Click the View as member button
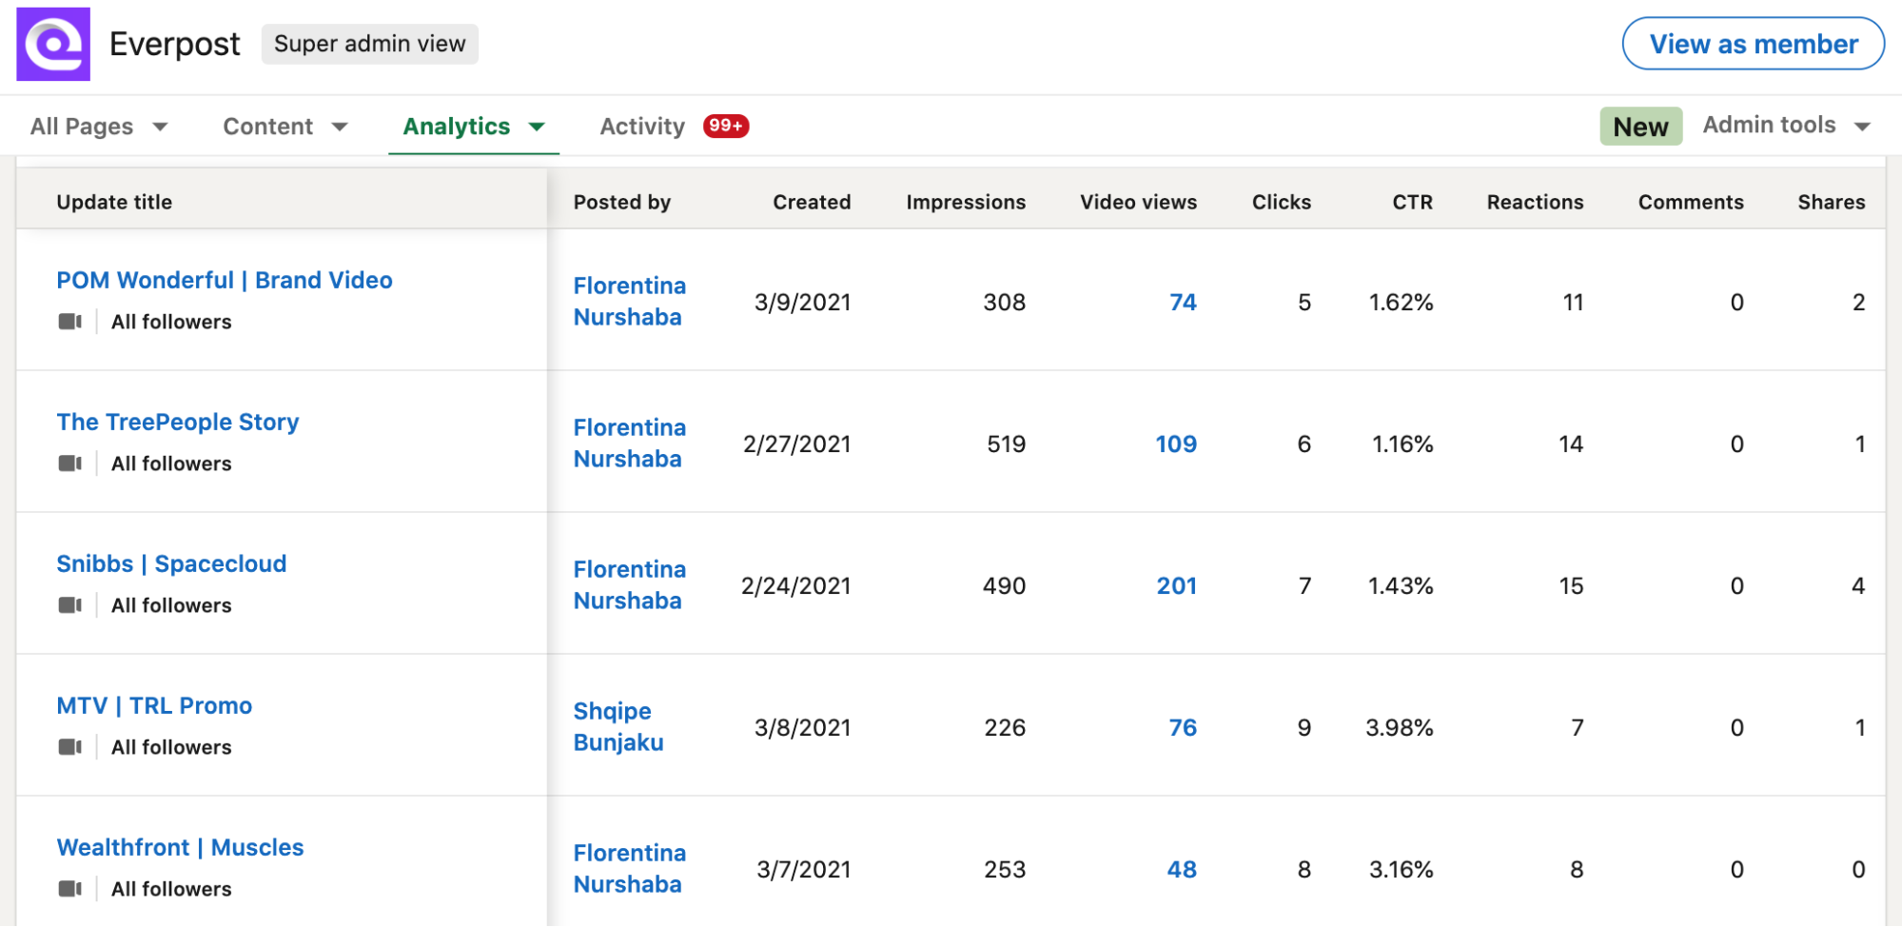This screenshot has width=1902, height=927. click(1754, 44)
